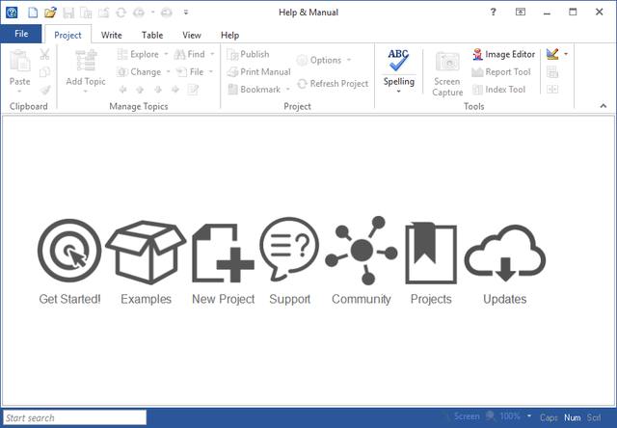Open the Examples box icon
This screenshot has width=617, height=428.
tap(146, 252)
